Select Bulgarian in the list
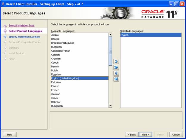Image resolution: width=186 pixels, height=139 pixels. pos(80,47)
